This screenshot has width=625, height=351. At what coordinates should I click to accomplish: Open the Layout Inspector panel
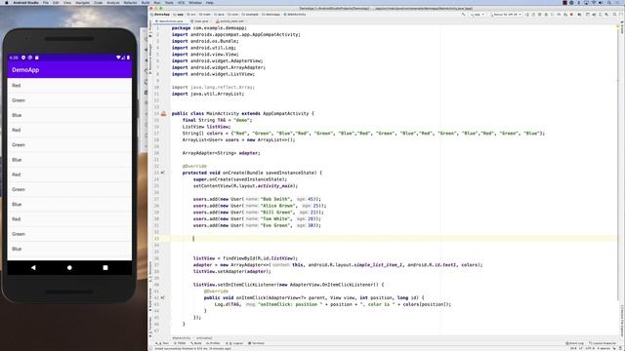tap(604, 343)
